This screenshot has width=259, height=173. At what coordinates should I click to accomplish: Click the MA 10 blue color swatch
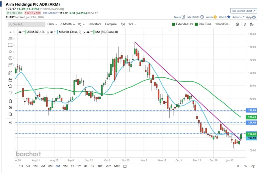click(57, 32)
